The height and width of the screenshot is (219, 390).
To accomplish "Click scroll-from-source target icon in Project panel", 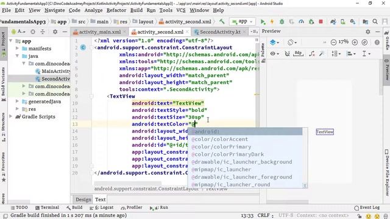I will (32, 32).
